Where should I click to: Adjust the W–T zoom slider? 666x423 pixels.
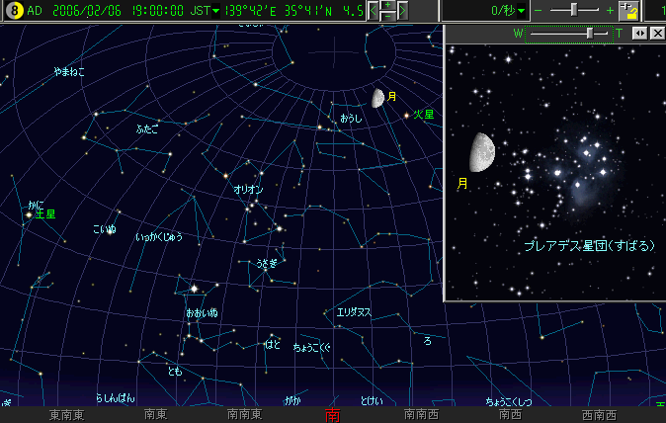590,34
